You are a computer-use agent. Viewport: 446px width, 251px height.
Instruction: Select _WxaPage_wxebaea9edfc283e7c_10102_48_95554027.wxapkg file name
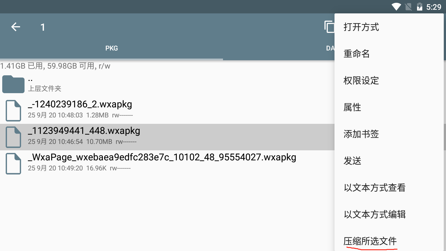162,157
